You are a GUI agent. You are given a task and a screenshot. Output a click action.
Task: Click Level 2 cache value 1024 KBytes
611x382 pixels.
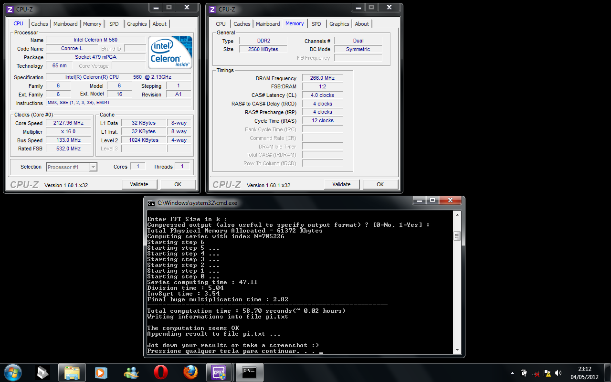tap(144, 140)
